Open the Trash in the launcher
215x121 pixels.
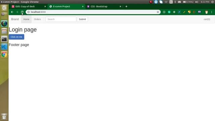tap(4, 117)
